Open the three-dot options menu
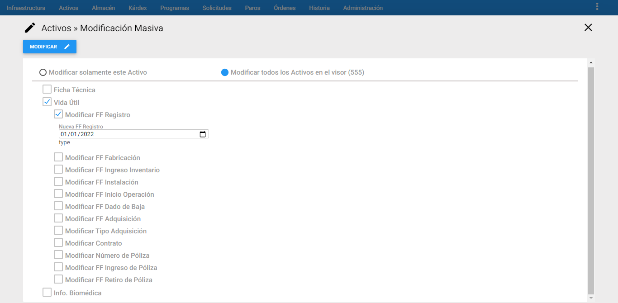 tap(597, 6)
